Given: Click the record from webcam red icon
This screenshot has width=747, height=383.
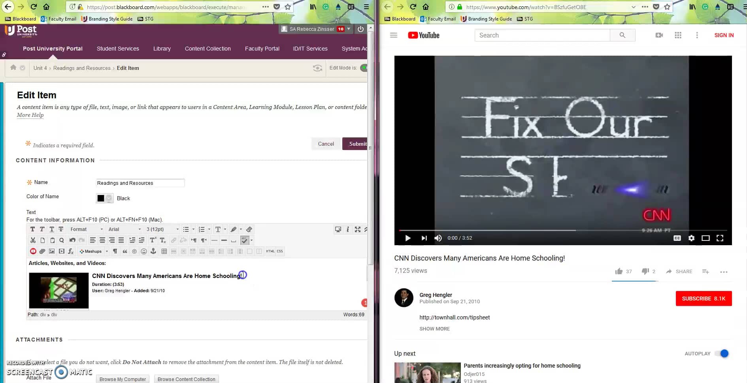Looking at the screenshot, I should [x=33, y=251].
